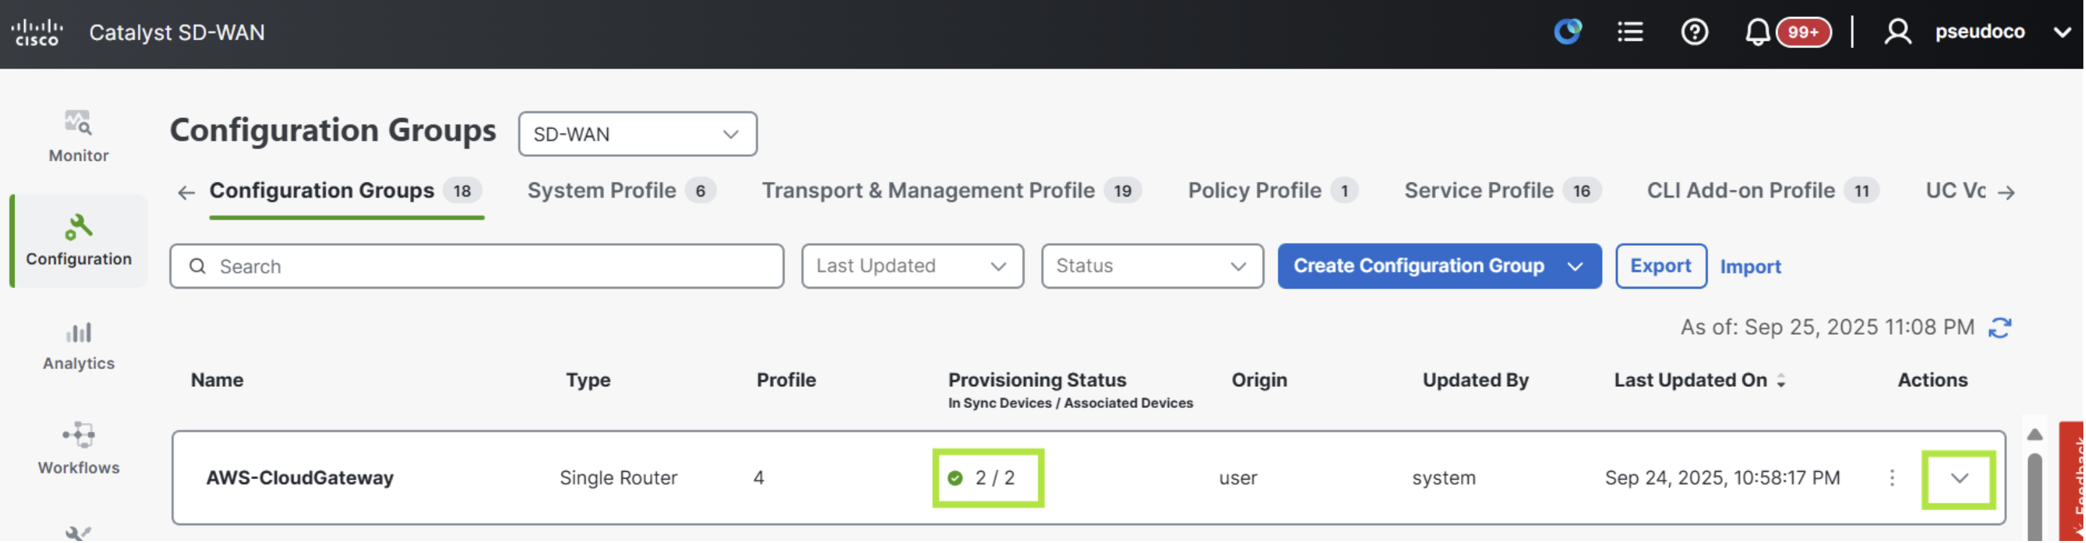
Task: Click the Cisco logo
Action: click(x=37, y=32)
